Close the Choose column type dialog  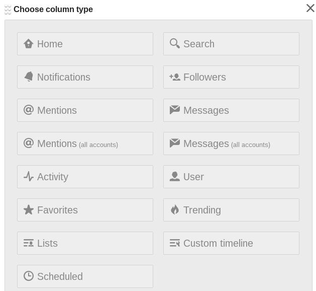[x=310, y=8]
